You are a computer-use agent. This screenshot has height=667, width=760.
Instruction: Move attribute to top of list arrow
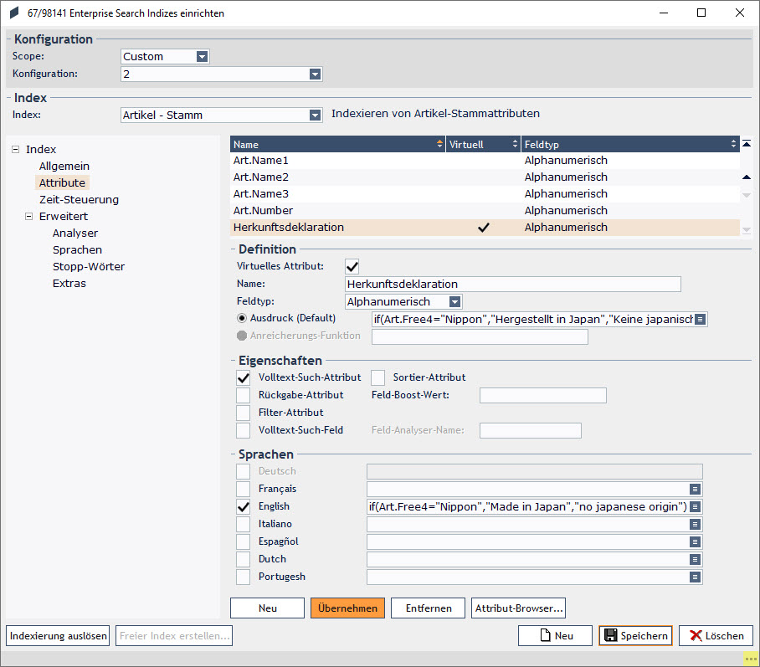click(x=747, y=143)
